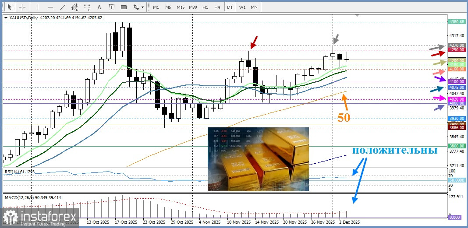Switch to M15 timeframe

click(180, 7)
